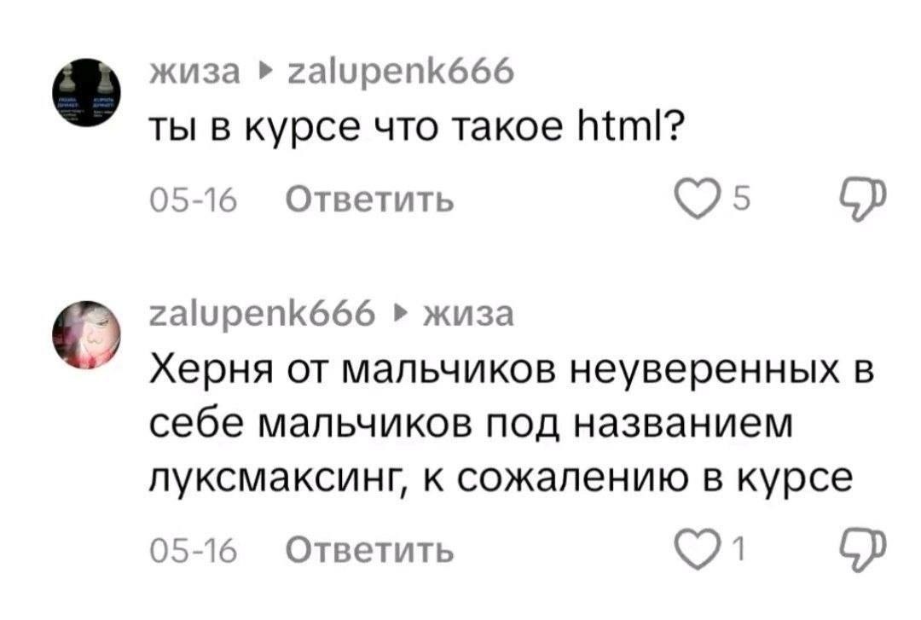This screenshot has height=620, width=921.
Task: Open the жиза mention in zalupenk666's comment header
Action: point(469,313)
